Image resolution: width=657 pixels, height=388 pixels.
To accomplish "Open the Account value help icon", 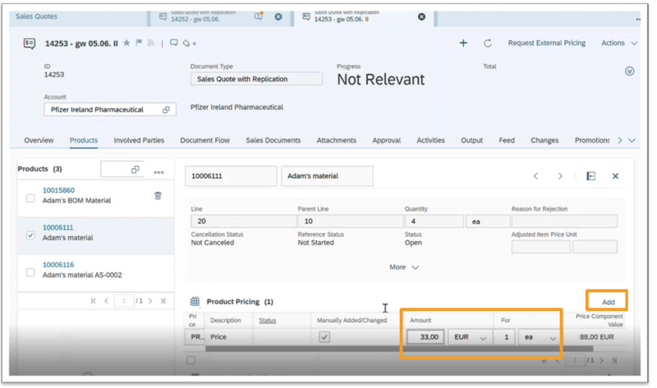I will (x=166, y=110).
